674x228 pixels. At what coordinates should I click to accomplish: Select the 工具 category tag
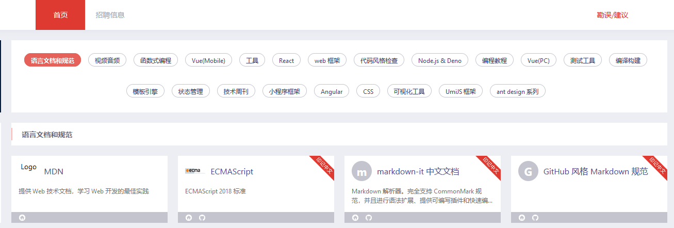click(252, 60)
